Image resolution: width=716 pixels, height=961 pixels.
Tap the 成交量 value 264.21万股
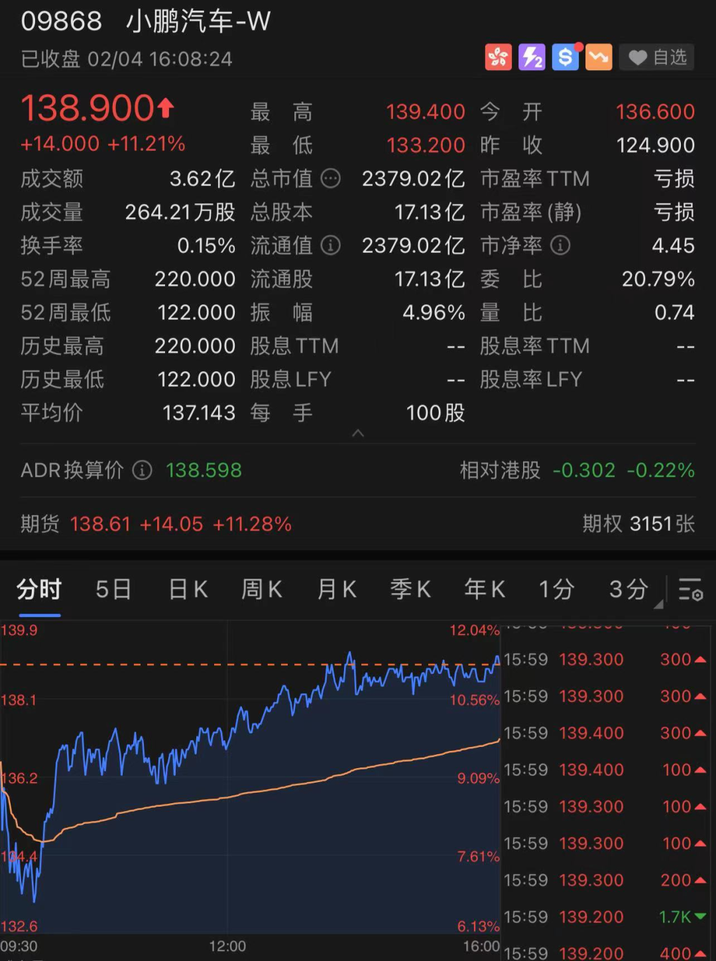coord(180,212)
